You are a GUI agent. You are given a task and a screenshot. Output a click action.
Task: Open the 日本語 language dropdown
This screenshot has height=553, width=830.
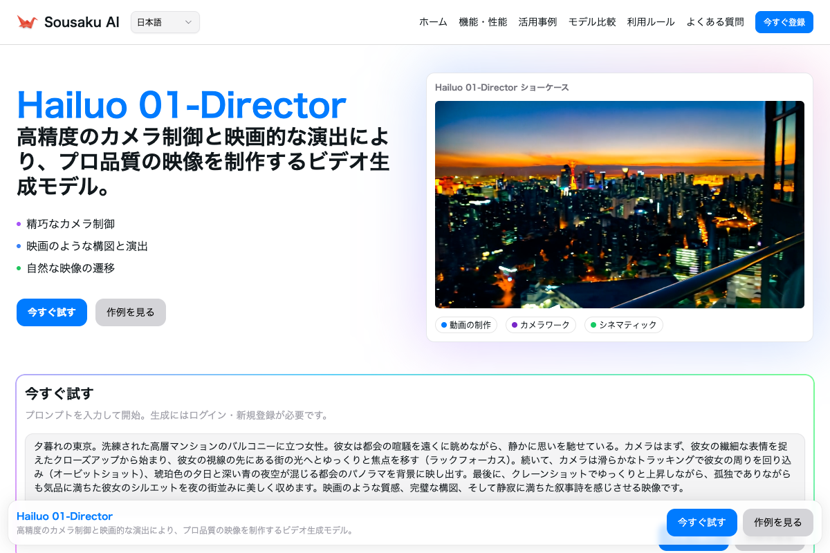[165, 22]
